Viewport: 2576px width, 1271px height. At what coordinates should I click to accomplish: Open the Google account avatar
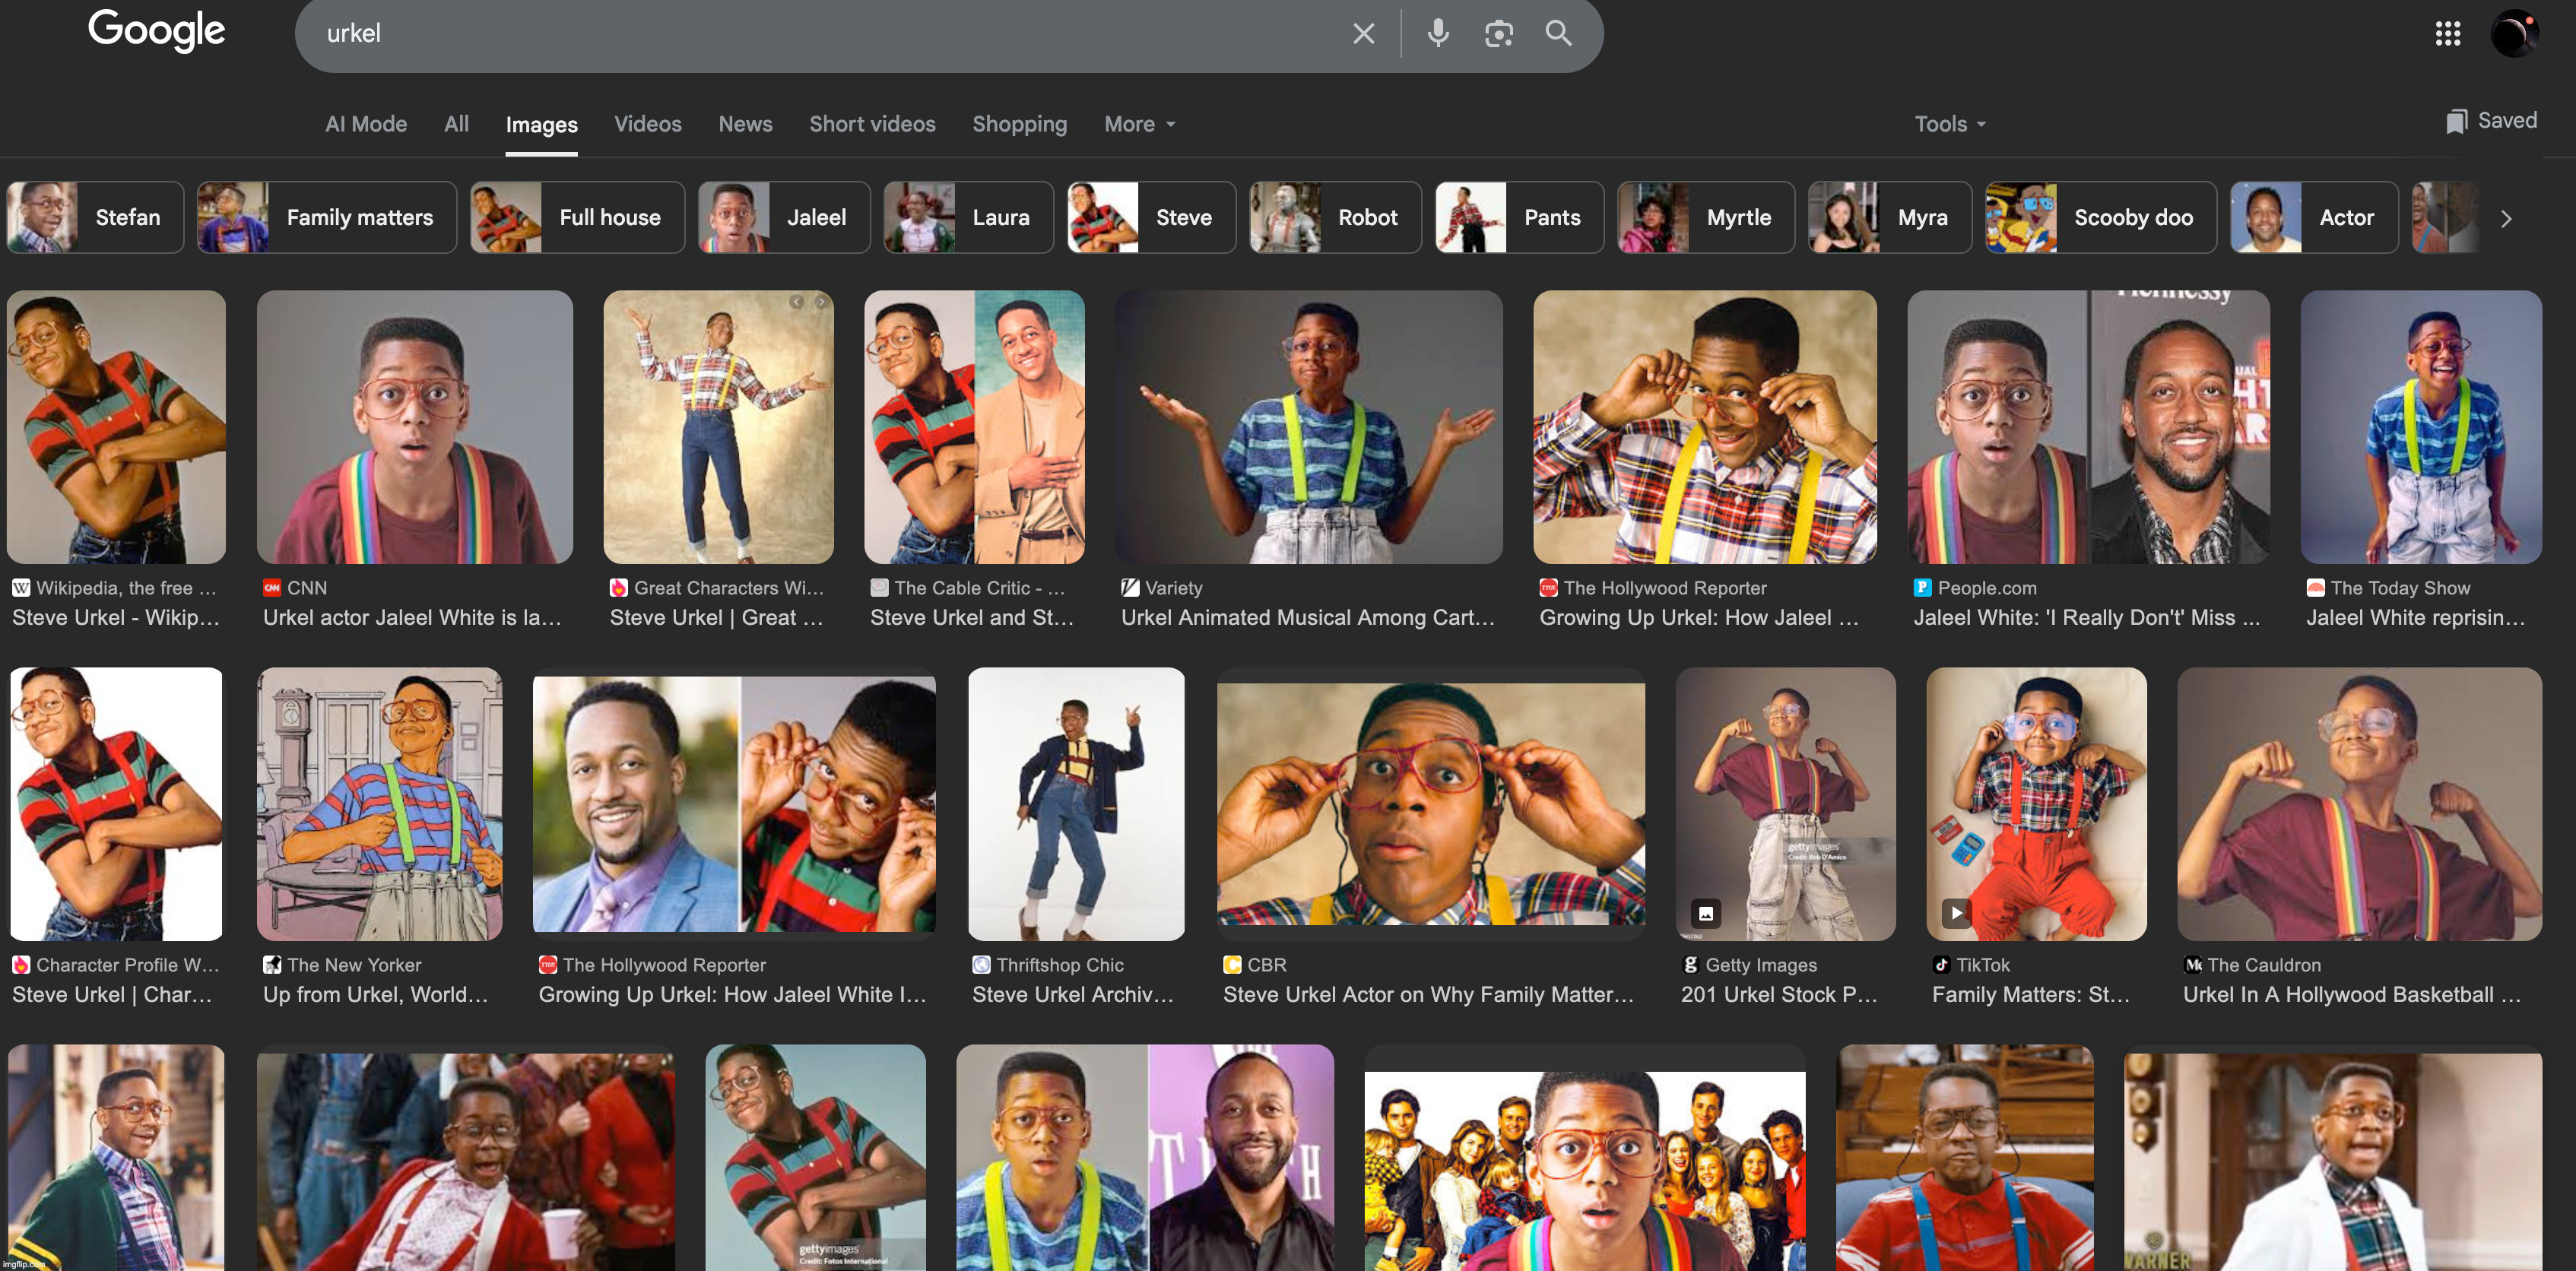click(x=2514, y=34)
